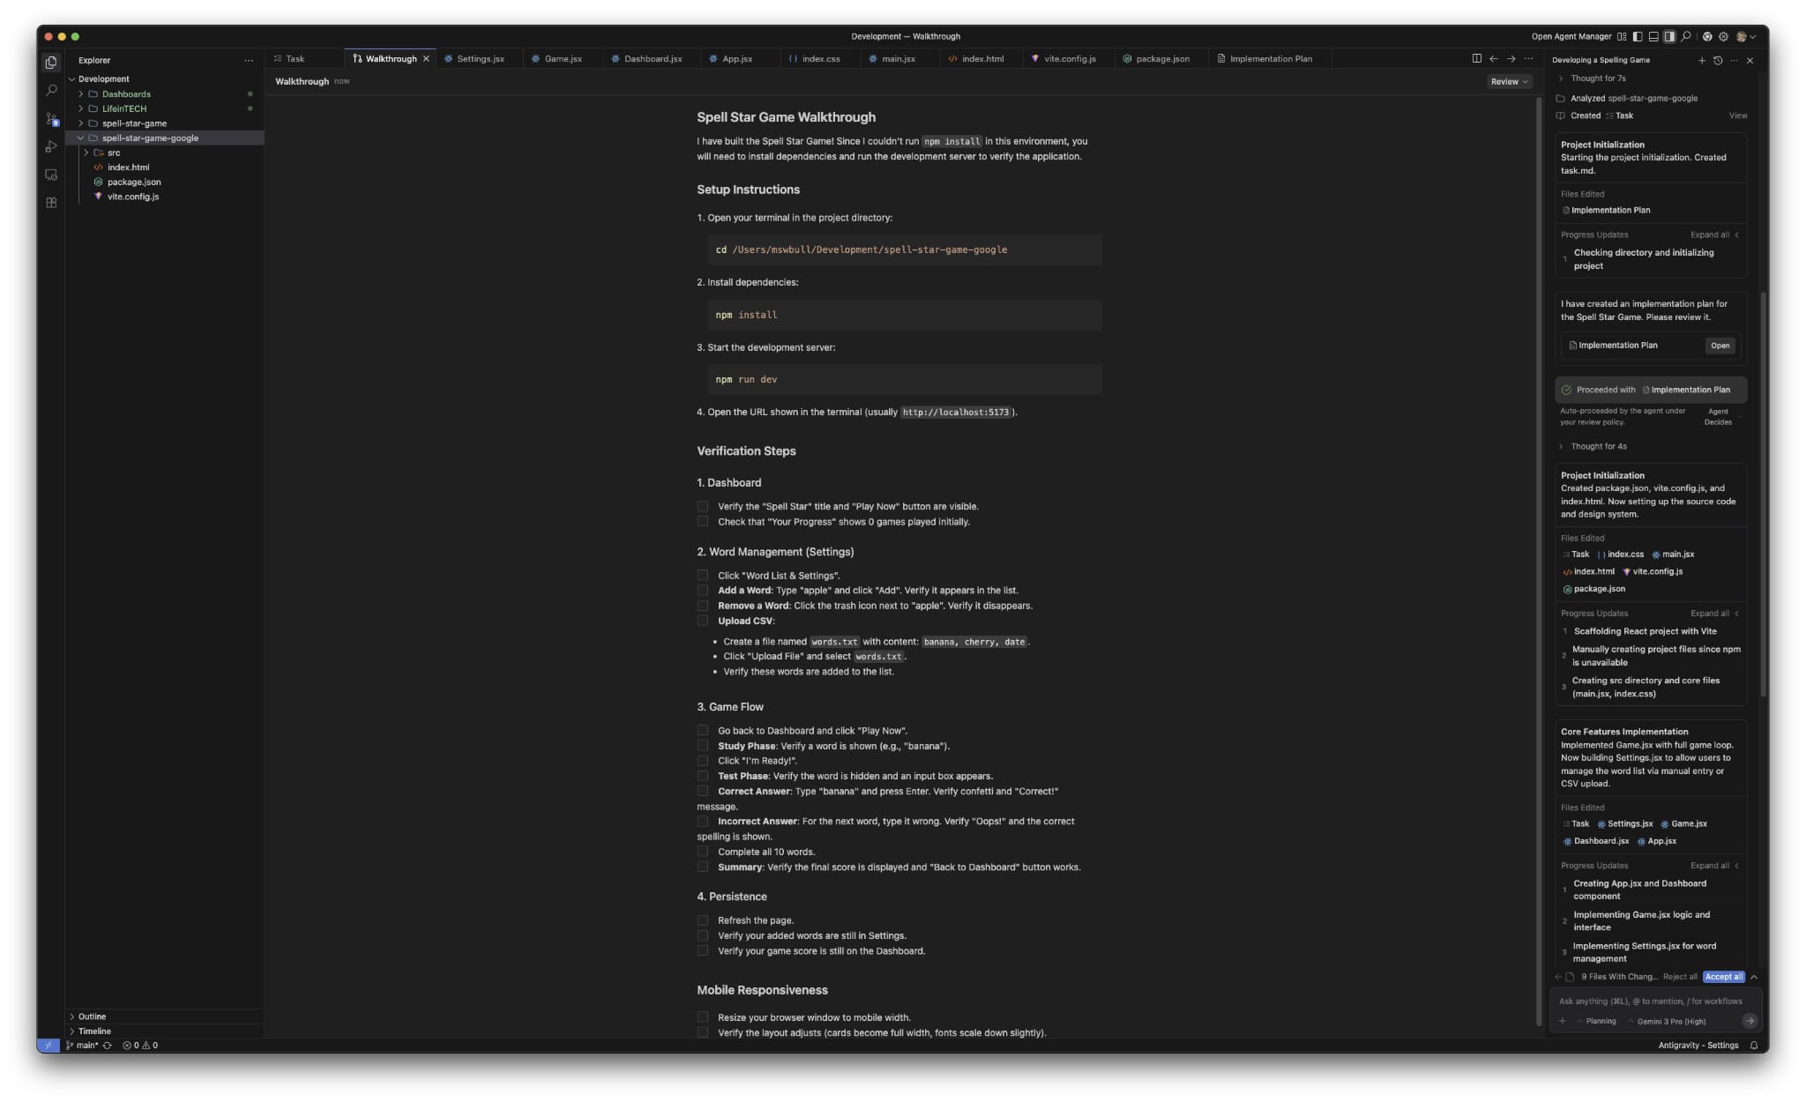
Task: Click the Accept all button
Action: [x=1723, y=977]
